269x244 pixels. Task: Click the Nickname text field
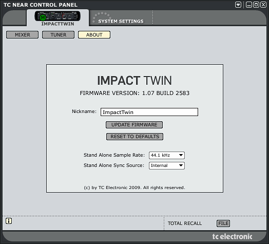[149, 112]
